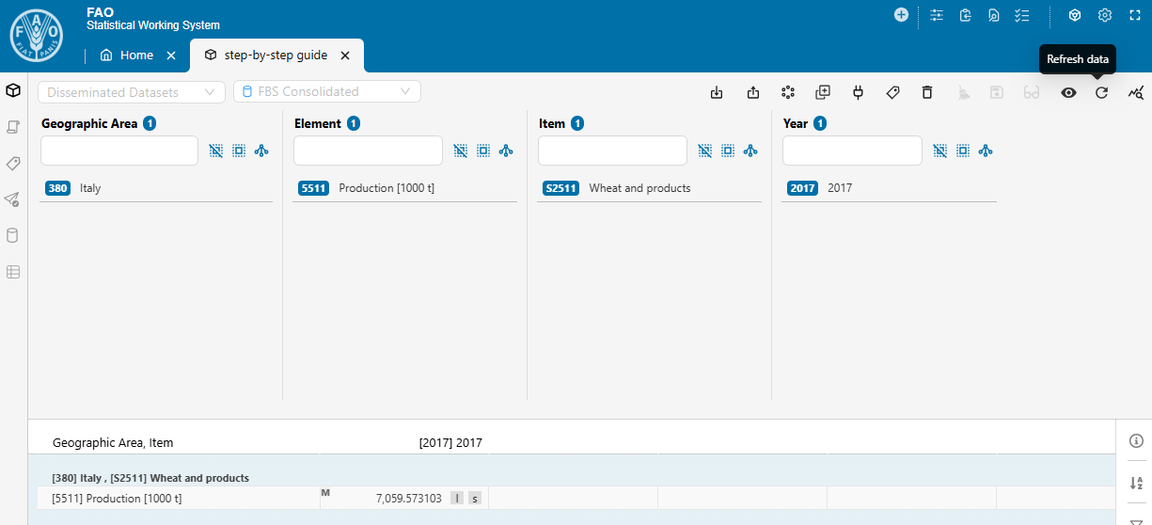Toggle the eye visibility icon

(1068, 92)
